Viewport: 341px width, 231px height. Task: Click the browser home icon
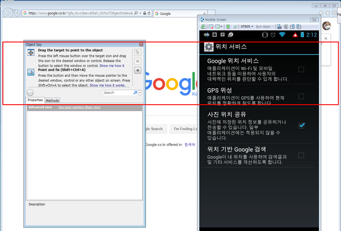(321, 13)
